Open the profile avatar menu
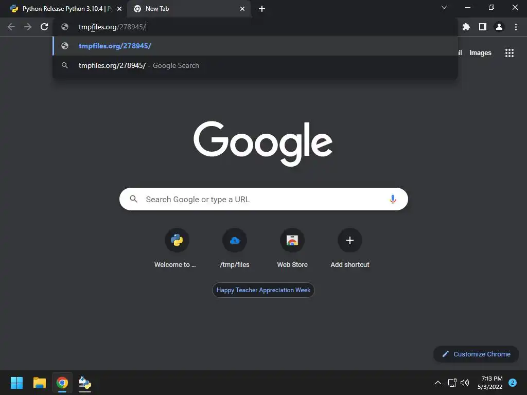 pyautogui.click(x=499, y=27)
